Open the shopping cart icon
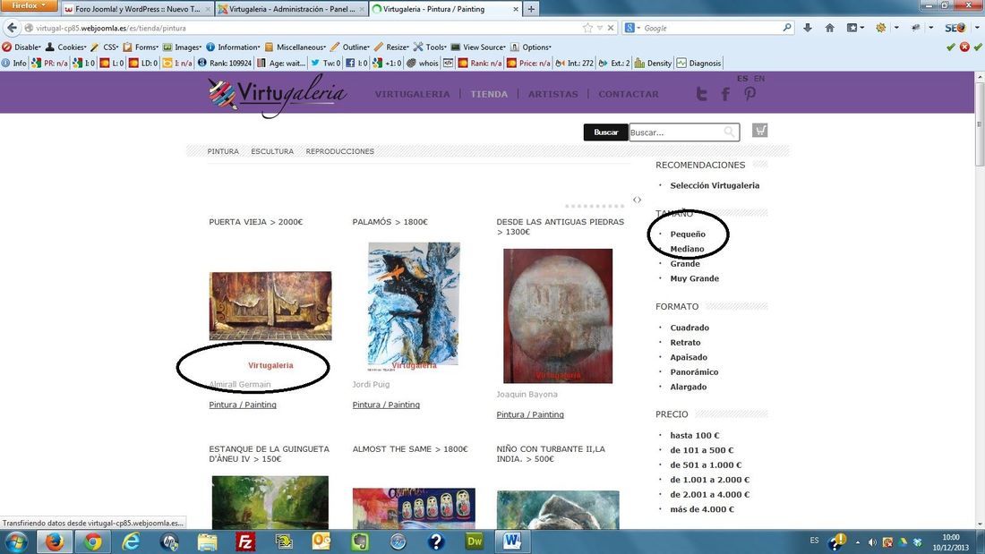Viewport: 985px width, 554px height. 760,130
